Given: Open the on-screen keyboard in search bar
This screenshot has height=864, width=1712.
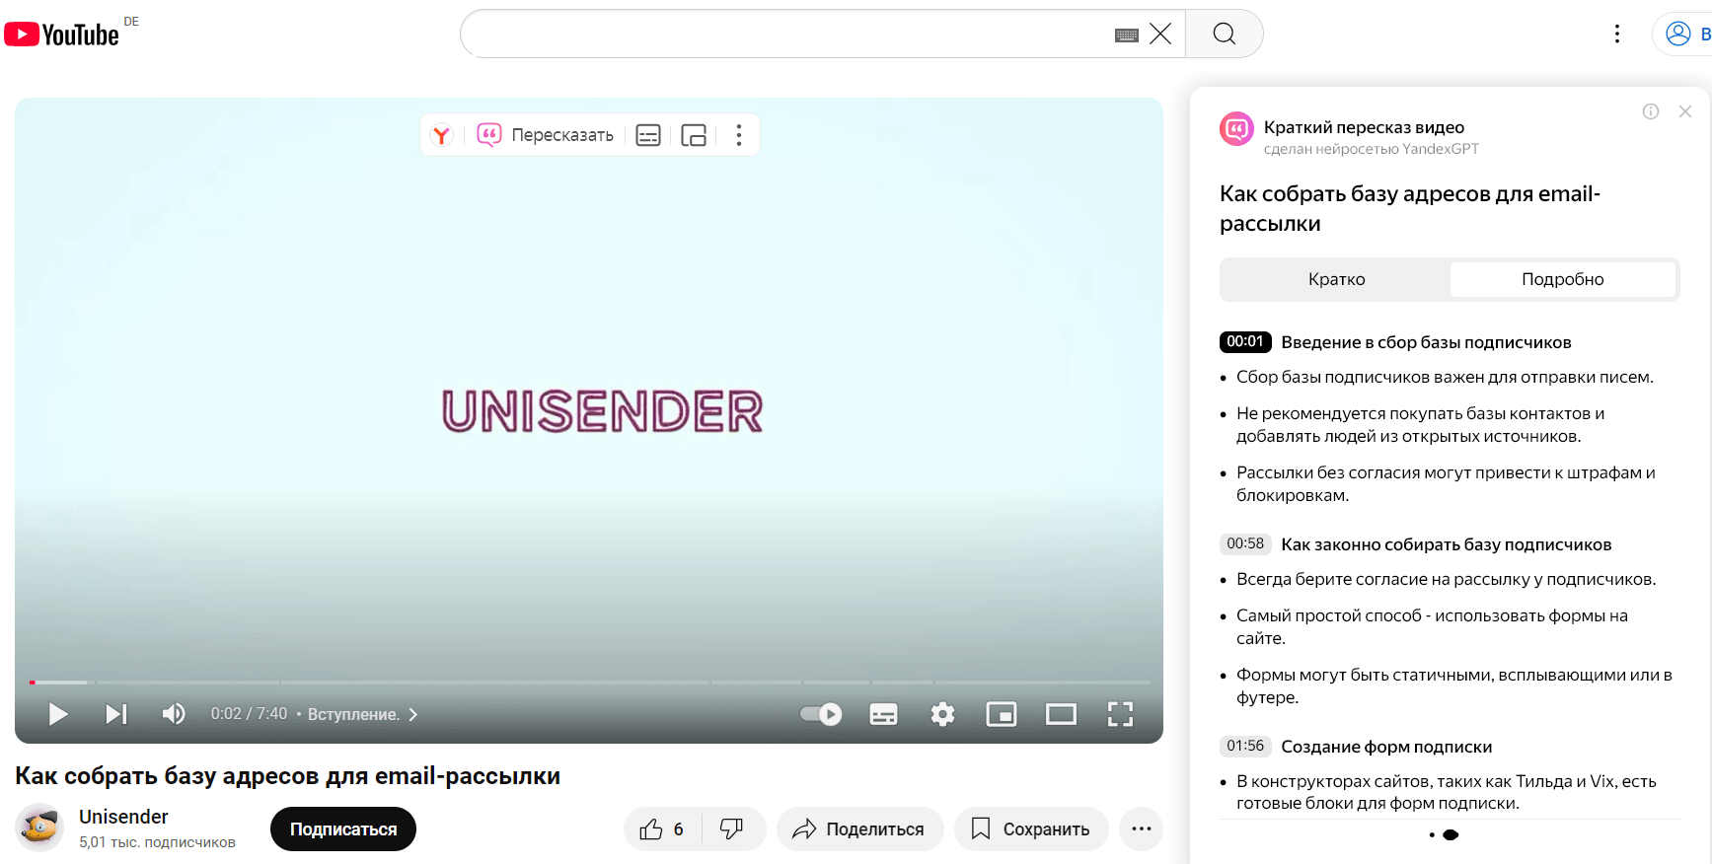Looking at the screenshot, I should (x=1126, y=35).
